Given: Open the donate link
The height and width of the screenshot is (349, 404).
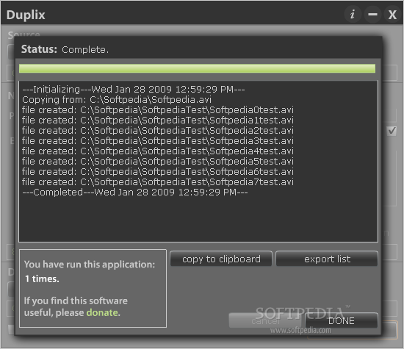Looking at the screenshot, I should pyautogui.click(x=102, y=312).
